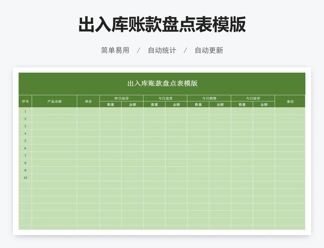Select the green table title banner cell
324x248 pixels.
tap(162, 84)
